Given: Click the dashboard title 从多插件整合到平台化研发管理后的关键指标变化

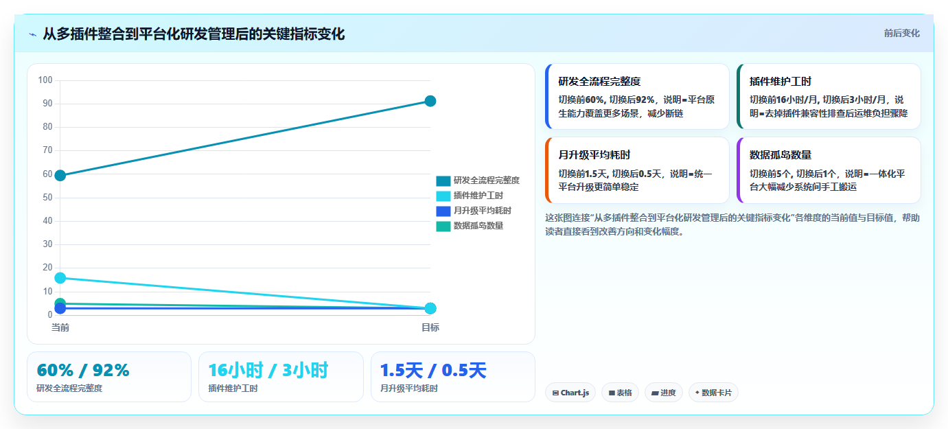Looking at the screenshot, I should [194, 34].
